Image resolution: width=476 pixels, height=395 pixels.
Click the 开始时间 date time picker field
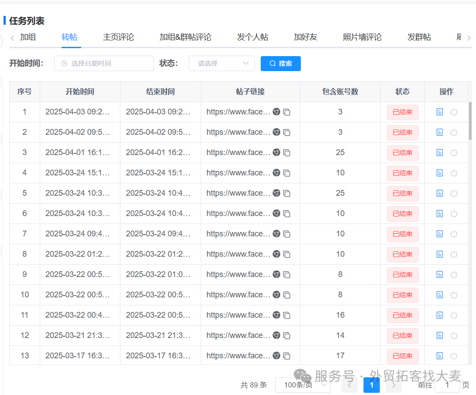click(104, 64)
